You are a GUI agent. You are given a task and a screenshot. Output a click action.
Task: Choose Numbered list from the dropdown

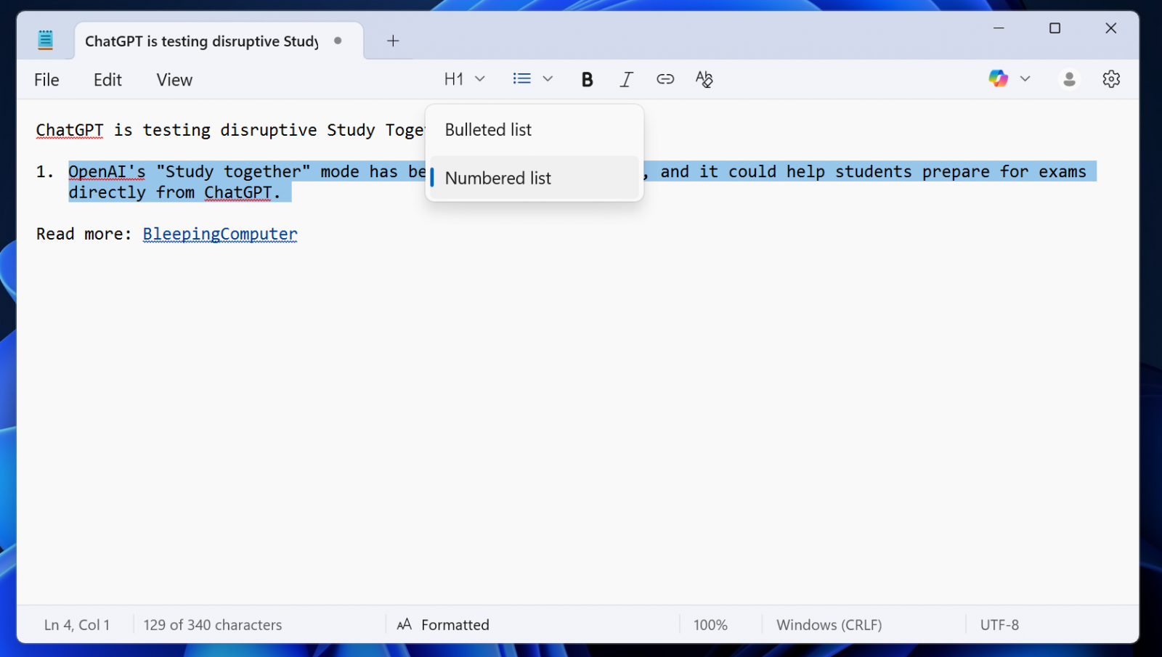coord(498,178)
